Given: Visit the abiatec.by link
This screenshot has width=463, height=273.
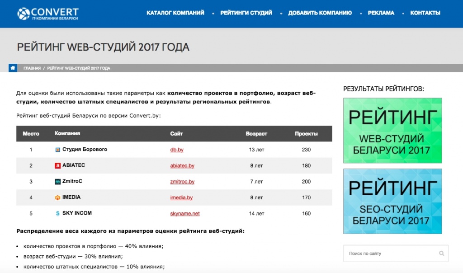Looking at the screenshot, I should coord(182,165).
